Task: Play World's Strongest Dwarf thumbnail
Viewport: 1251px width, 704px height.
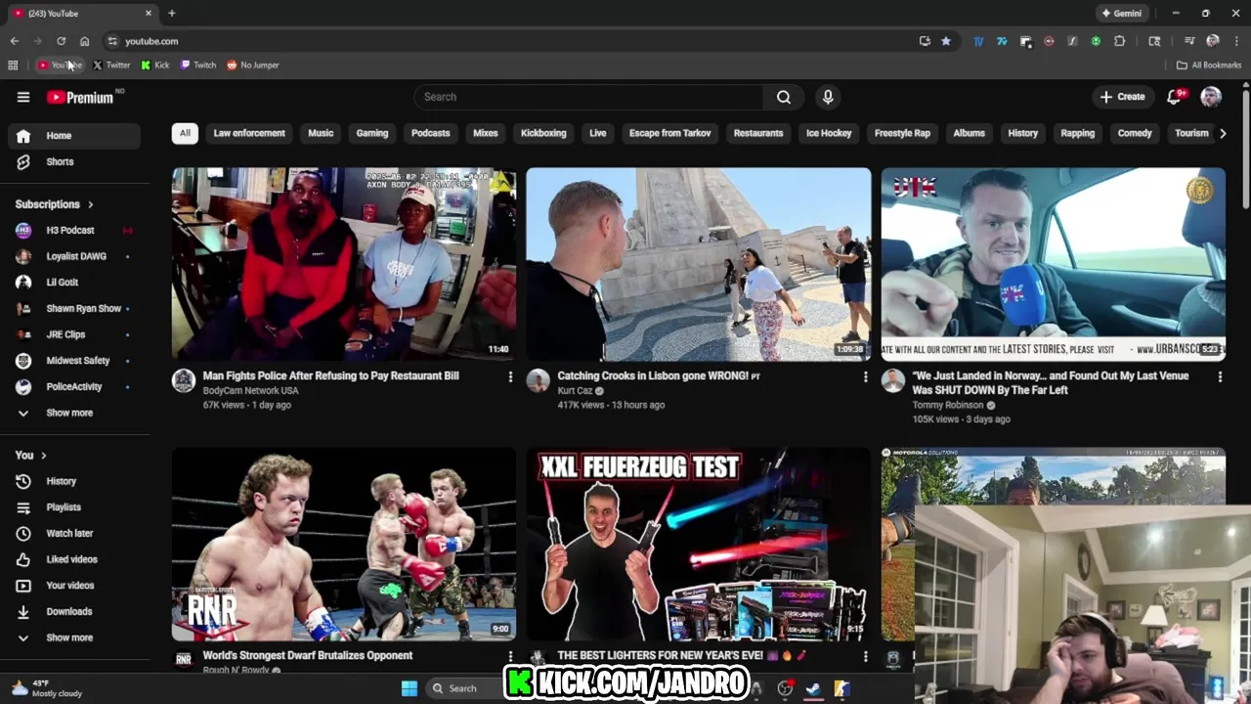Action: [x=344, y=545]
